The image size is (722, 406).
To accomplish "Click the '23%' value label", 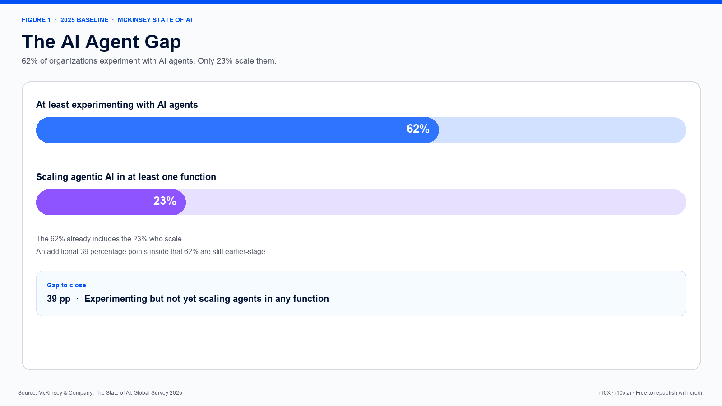I will pos(165,201).
